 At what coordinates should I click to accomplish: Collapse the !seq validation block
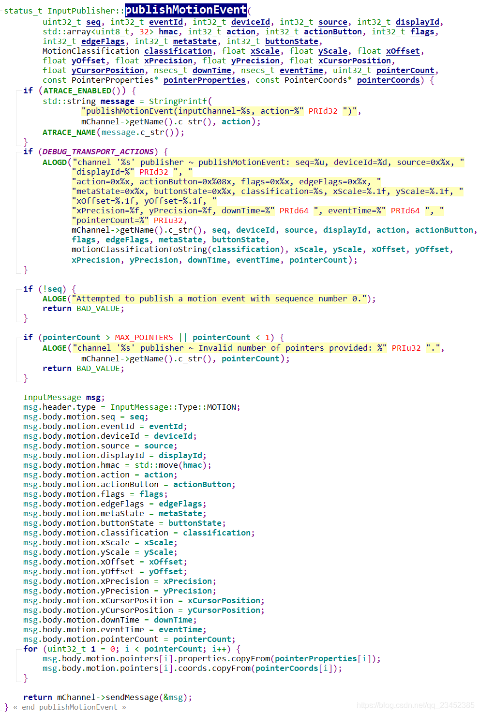18,289
